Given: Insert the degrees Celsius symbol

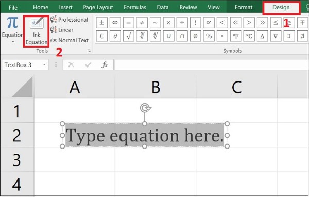Looking at the screenshot, I should coord(249,36).
